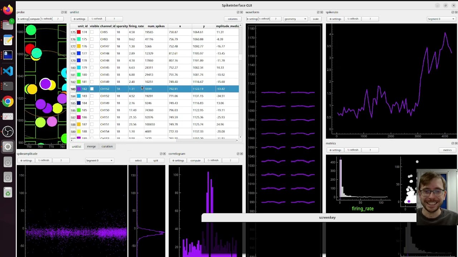
Task: Toggle visibility checkbox for unit 188
Action: (x=92, y=131)
